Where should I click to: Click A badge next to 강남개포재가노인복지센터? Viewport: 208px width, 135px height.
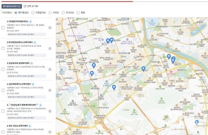point(33,84)
